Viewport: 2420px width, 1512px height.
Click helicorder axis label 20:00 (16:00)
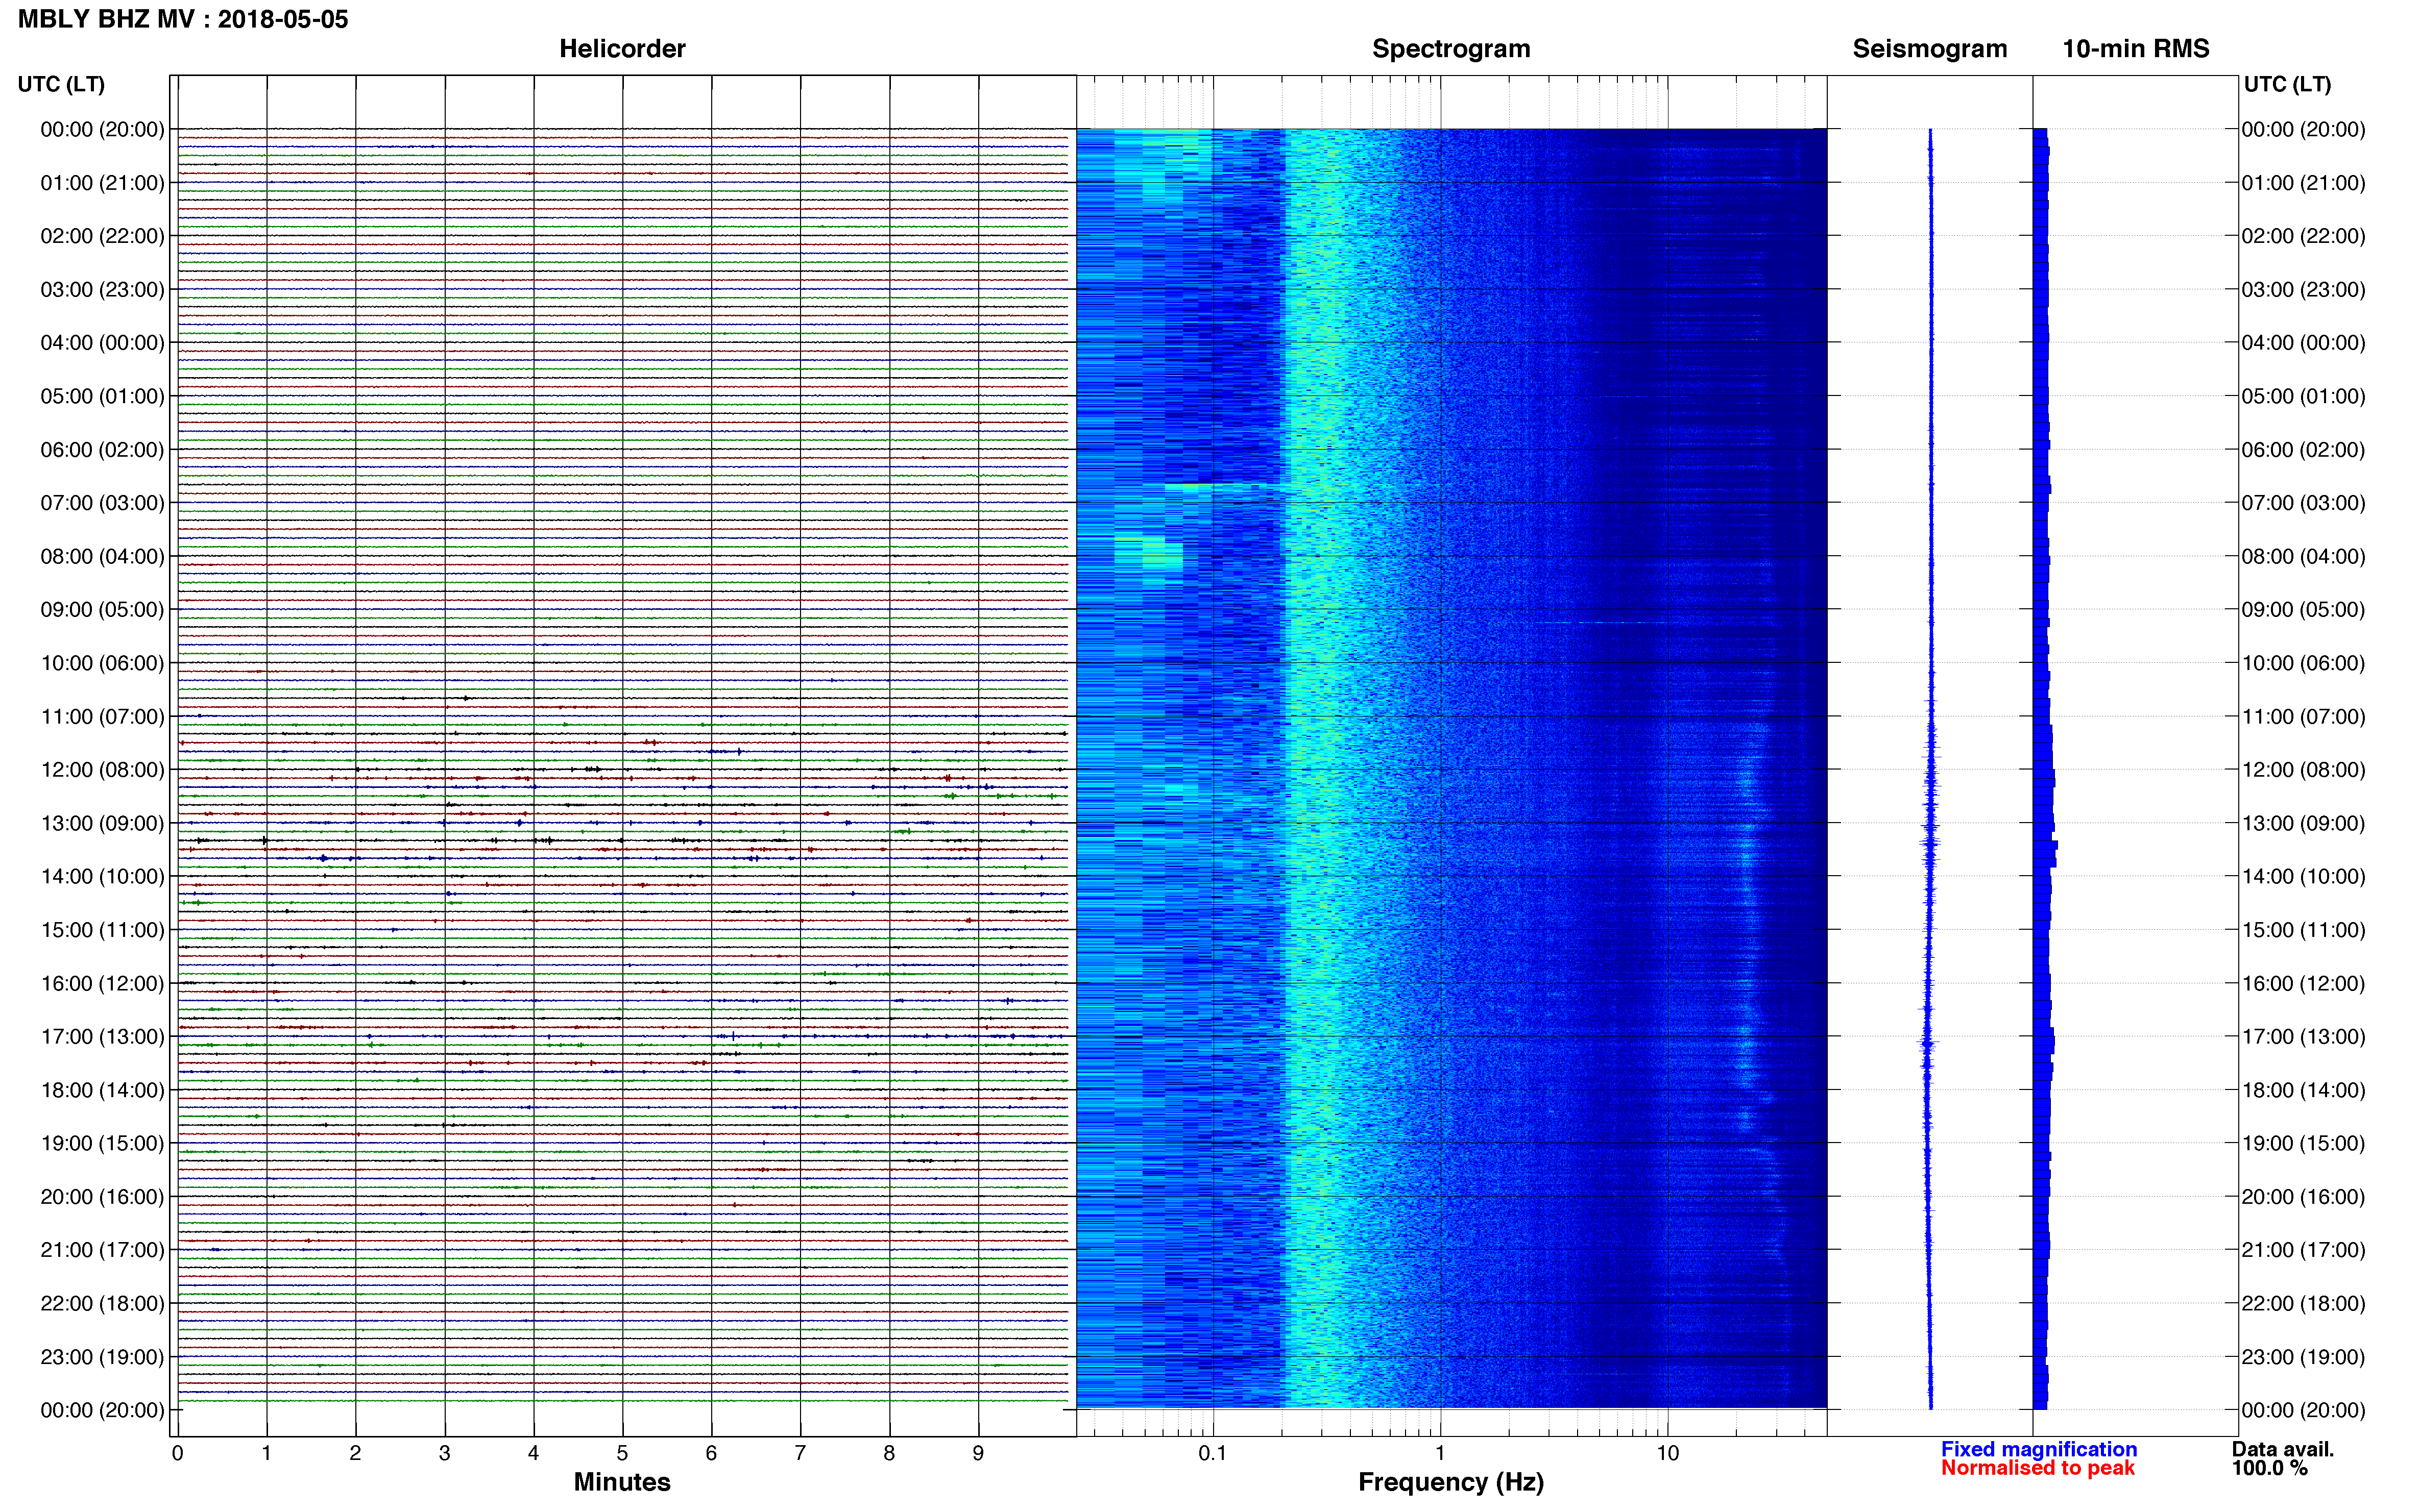tap(102, 1197)
